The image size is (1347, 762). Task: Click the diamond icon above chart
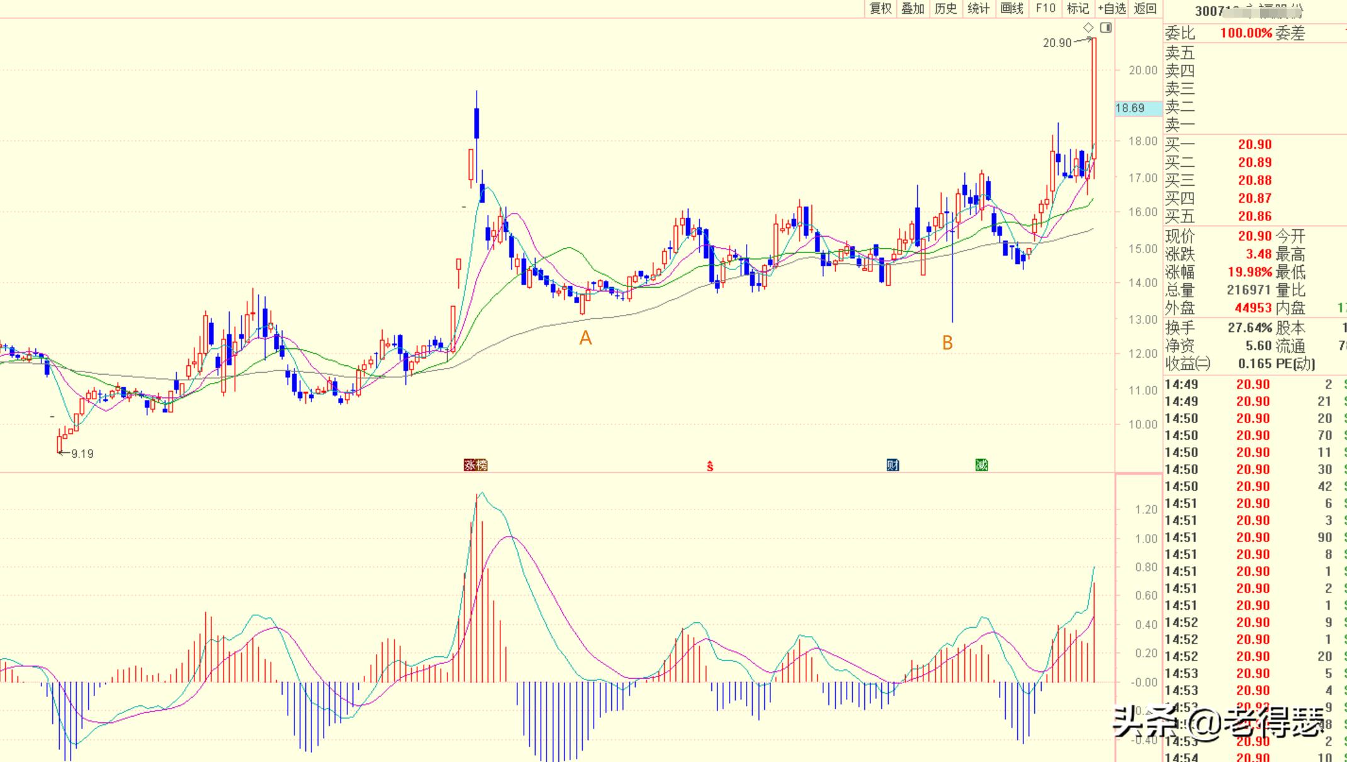tap(1088, 28)
